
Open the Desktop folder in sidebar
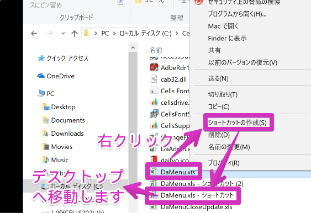pos(64,107)
